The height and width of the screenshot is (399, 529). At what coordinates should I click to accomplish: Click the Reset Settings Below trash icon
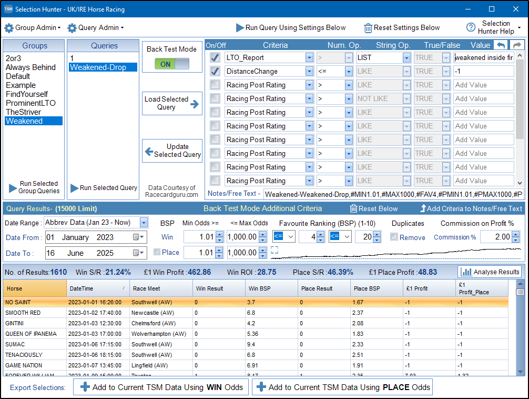368,28
